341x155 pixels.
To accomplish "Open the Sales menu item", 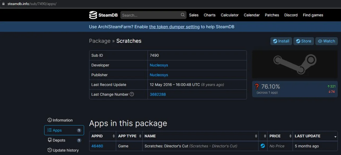I will coord(194,15).
